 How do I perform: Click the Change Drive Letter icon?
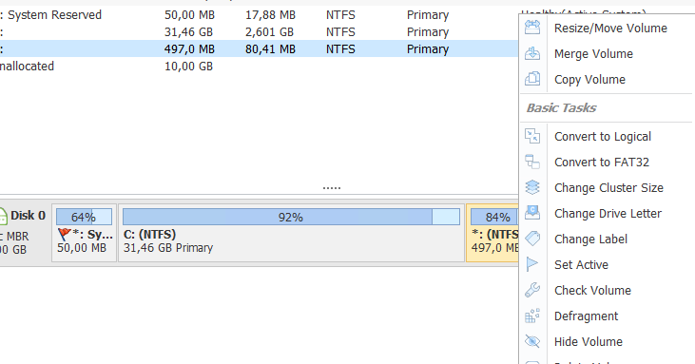point(532,213)
